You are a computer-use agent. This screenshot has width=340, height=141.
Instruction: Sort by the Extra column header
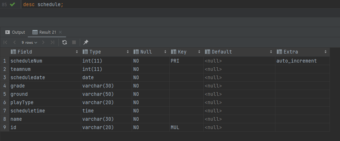[x=302, y=52]
